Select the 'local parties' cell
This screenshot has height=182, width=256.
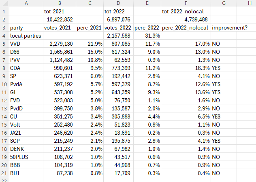click(x=26, y=36)
